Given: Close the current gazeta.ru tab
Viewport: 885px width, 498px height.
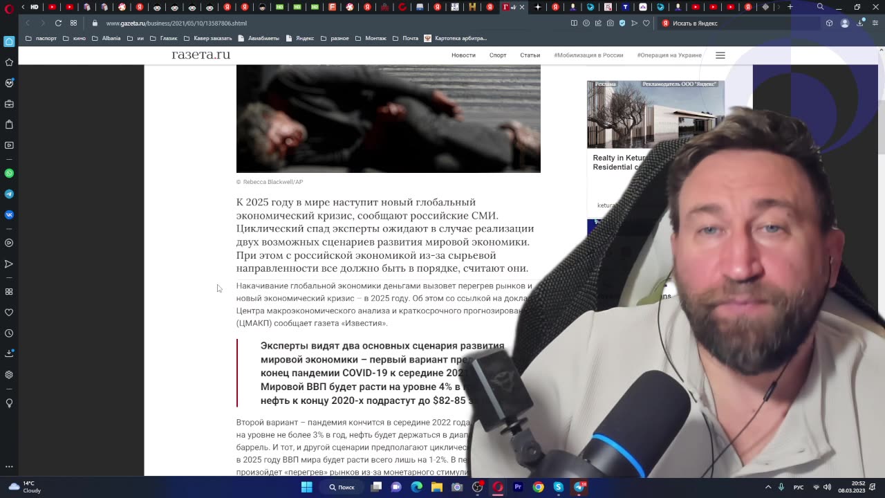Looking at the screenshot, I should point(522,7).
